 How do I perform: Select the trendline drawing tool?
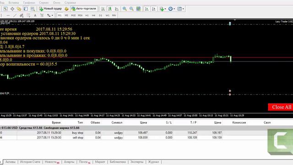pos(15,15)
